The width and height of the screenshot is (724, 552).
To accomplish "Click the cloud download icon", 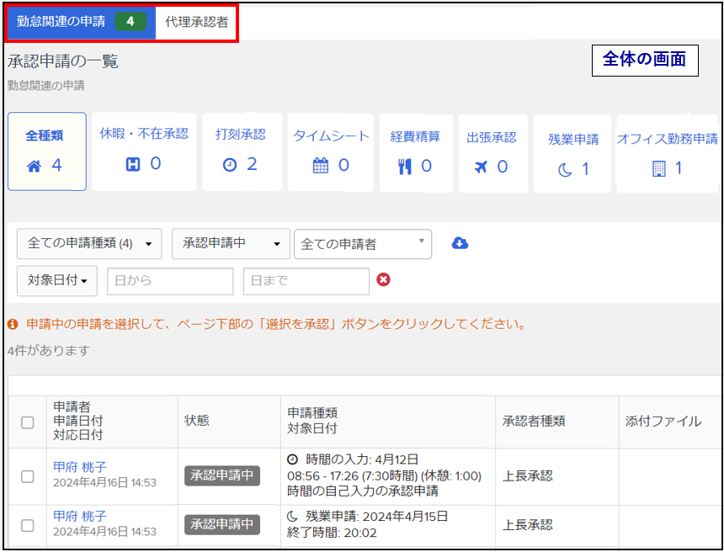I will click(460, 243).
